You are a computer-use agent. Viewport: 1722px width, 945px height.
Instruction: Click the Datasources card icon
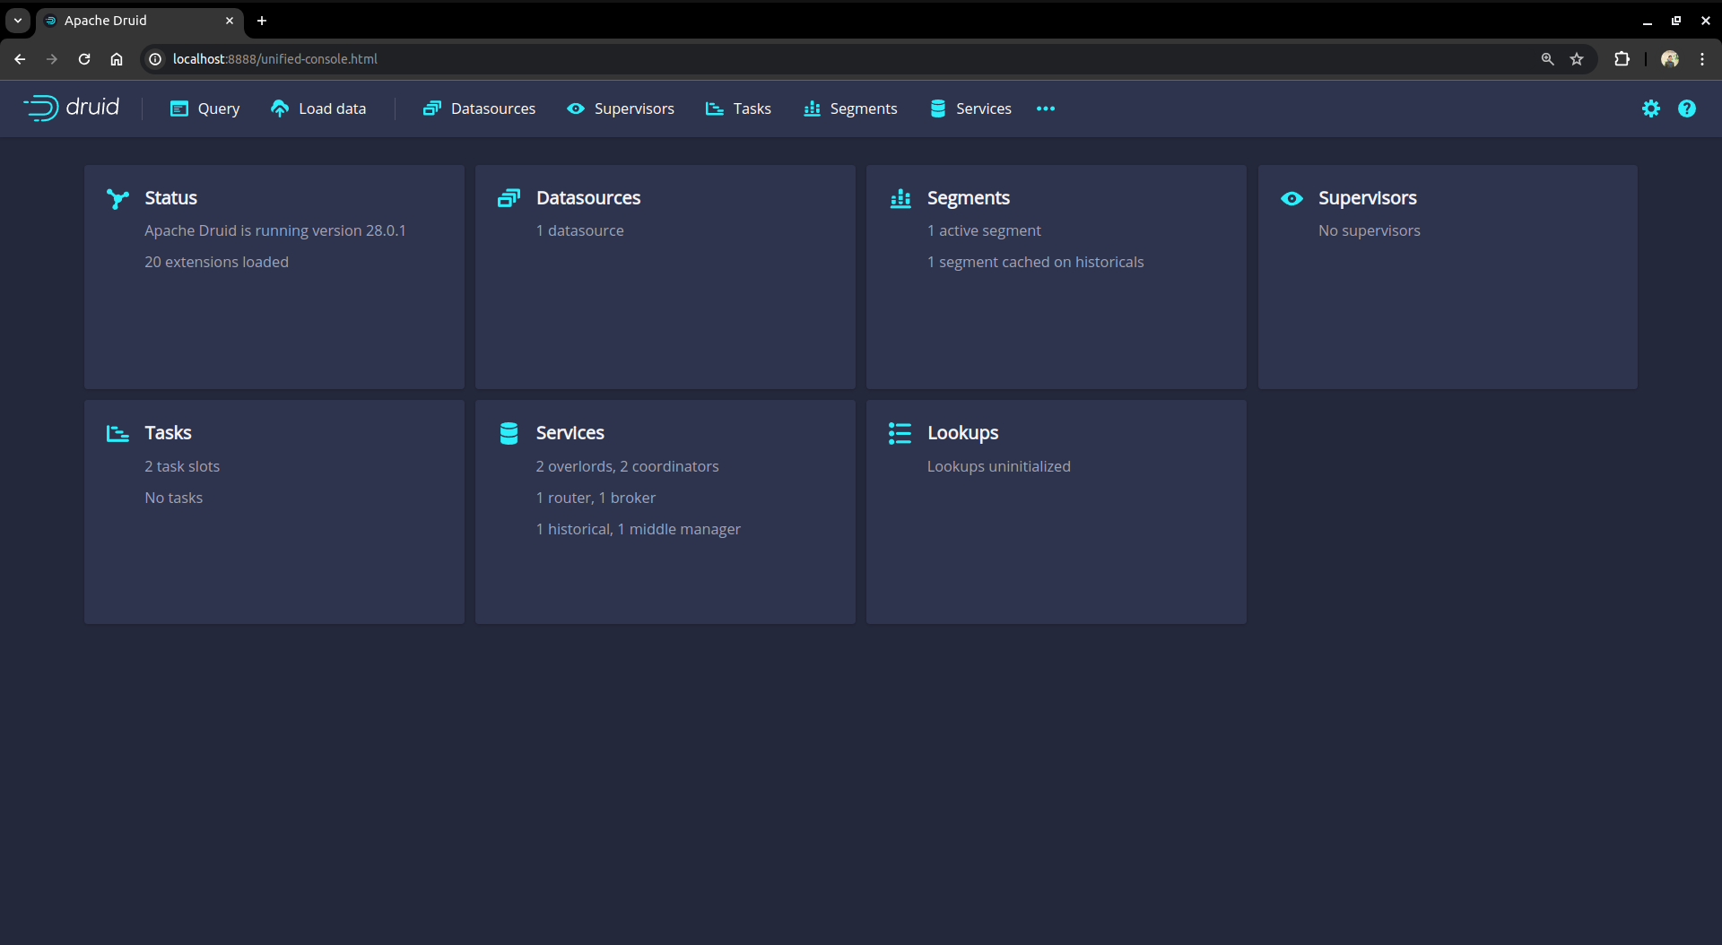pyautogui.click(x=509, y=198)
